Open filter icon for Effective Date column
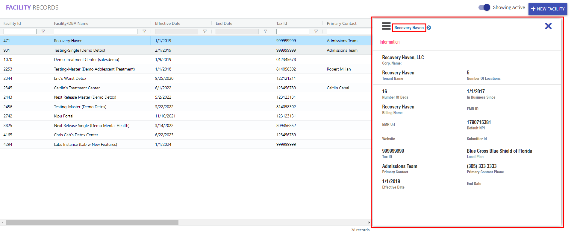571x231 pixels. point(205,31)
